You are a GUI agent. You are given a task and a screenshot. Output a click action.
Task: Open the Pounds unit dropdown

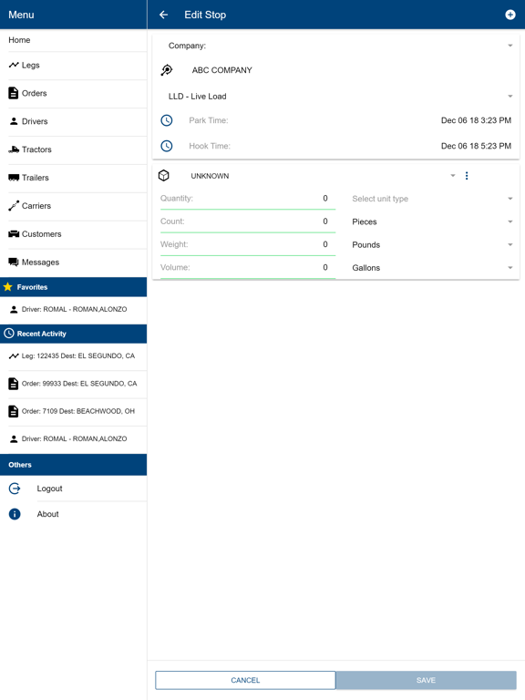point(431,244)
